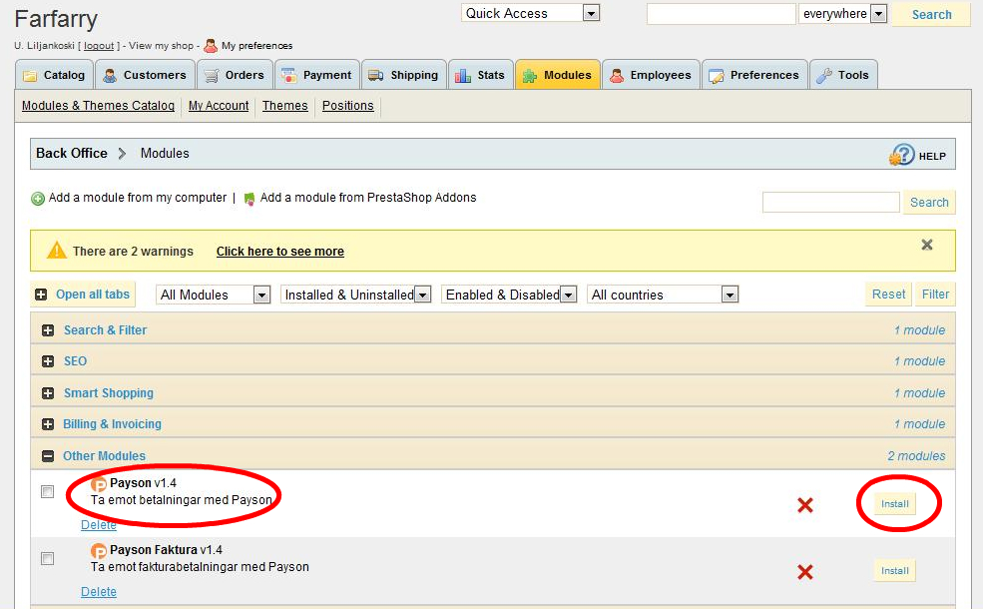Expand the Search & Filter section
Viewport: 983px width, 609px height.
tap(48, 330)
